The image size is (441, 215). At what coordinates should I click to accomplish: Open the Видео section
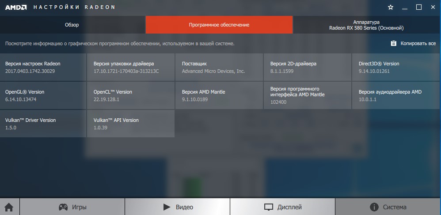[x=178, y=207]
